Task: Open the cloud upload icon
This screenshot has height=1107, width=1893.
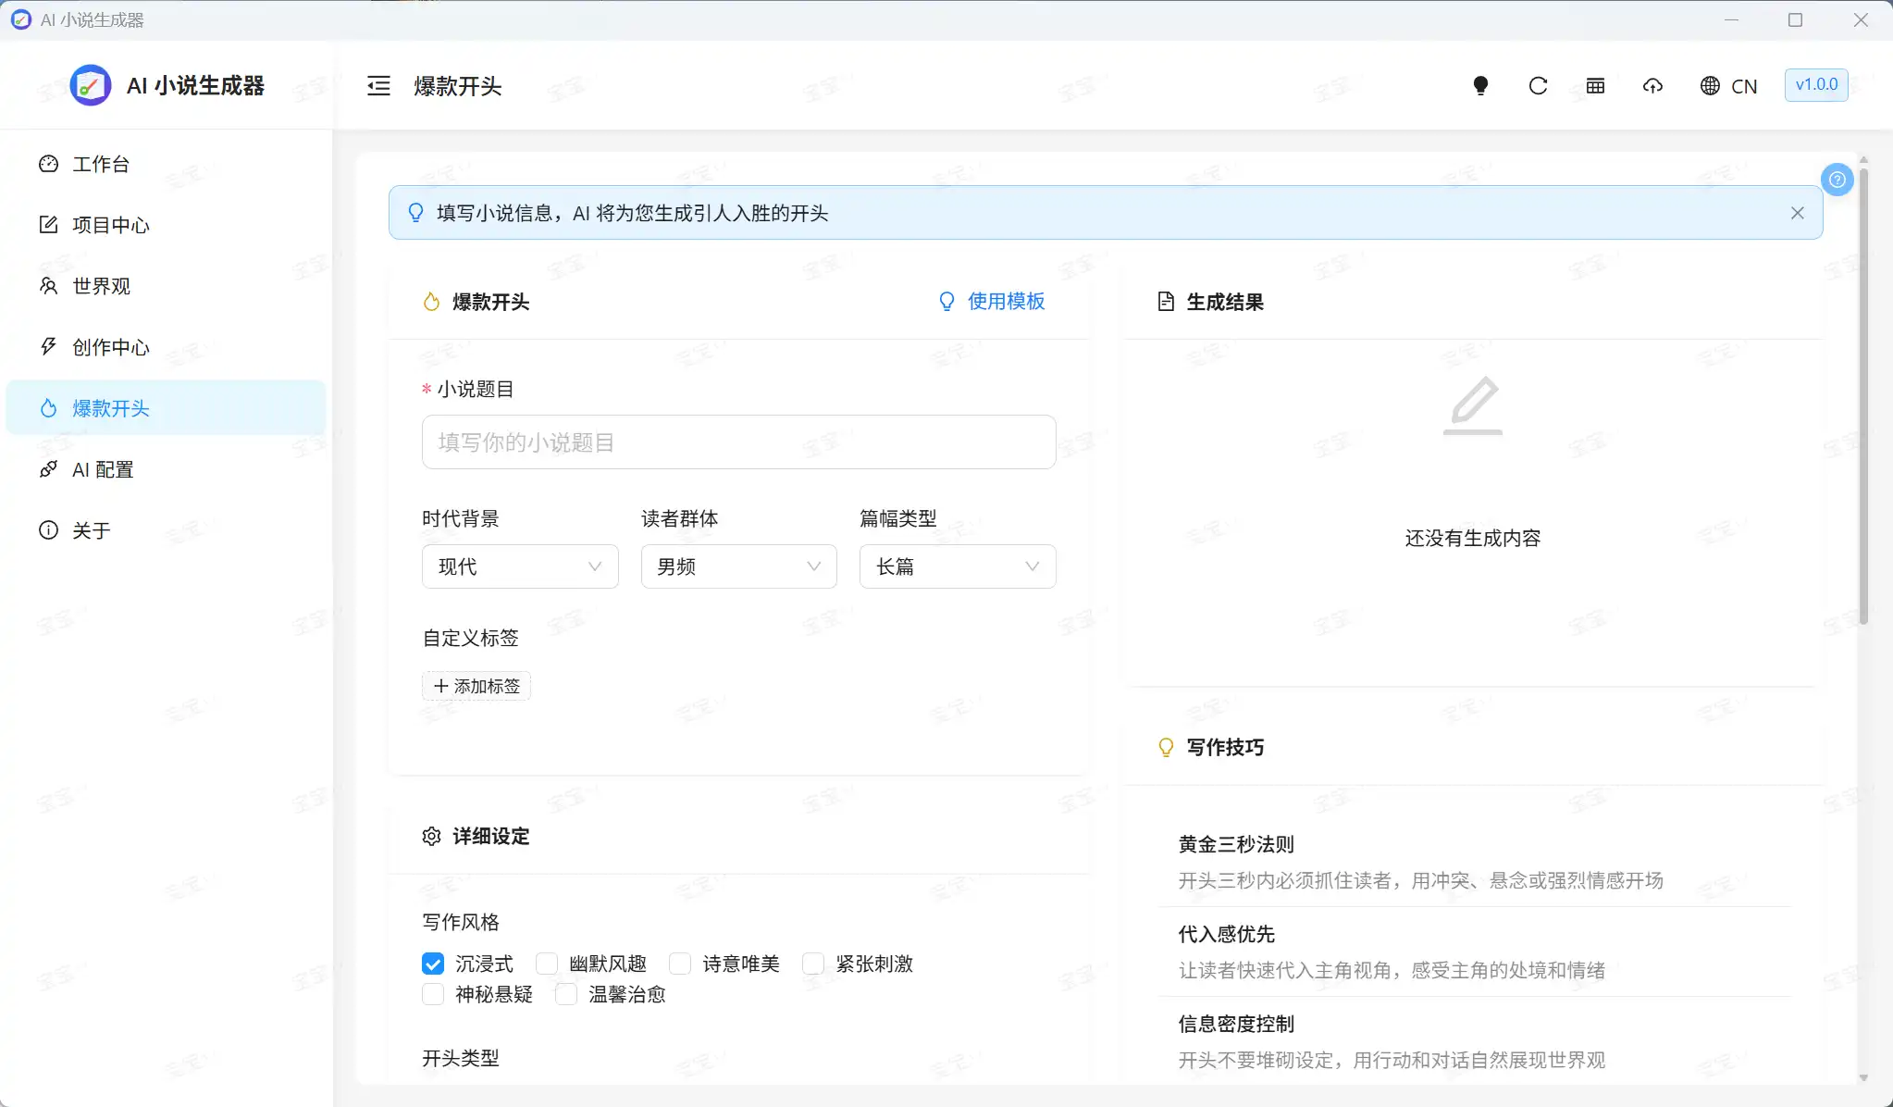Action: [1652, 85]
